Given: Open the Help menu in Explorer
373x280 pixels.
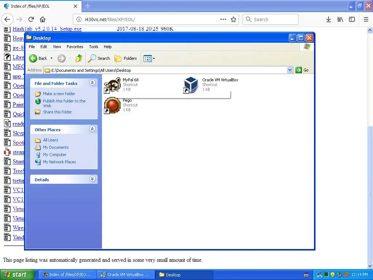Looking at the screenshot, I should pos(107,47).
